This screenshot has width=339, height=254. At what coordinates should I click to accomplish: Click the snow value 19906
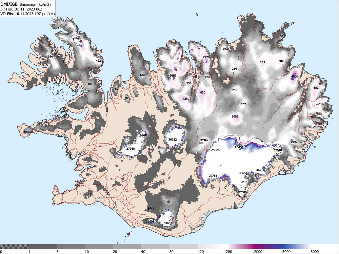(x=142, y=135)
